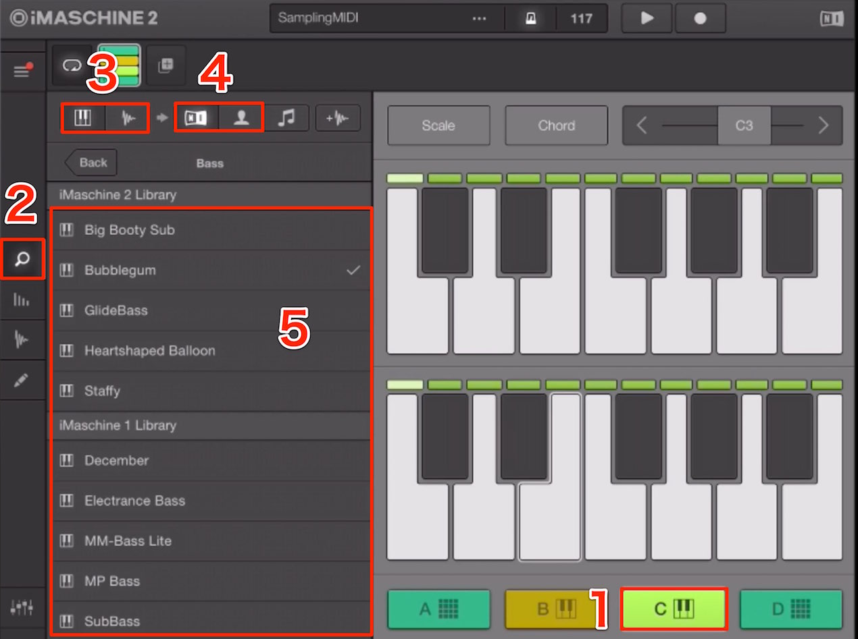Enable record with the circle button
Viewport: 858px width, 639px height.
pos(700,18)
